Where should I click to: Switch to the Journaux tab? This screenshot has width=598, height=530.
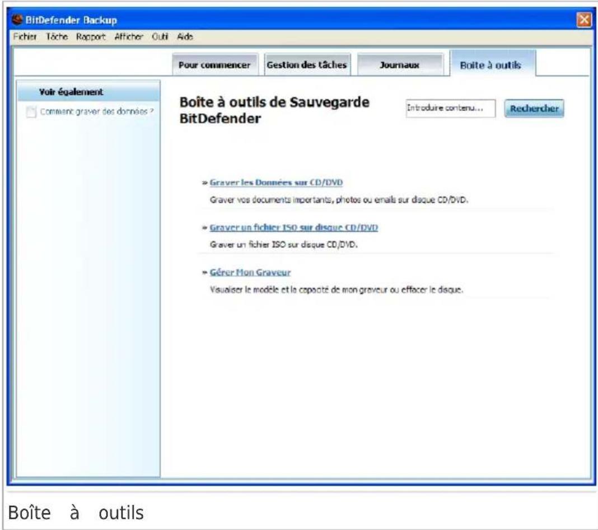coord(400,65)
